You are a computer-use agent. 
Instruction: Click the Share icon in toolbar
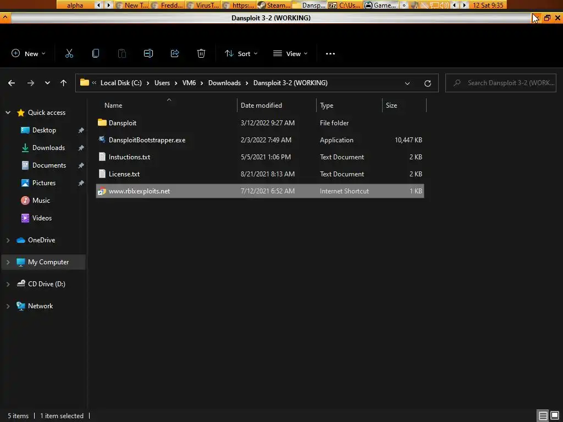coord(175,53)
